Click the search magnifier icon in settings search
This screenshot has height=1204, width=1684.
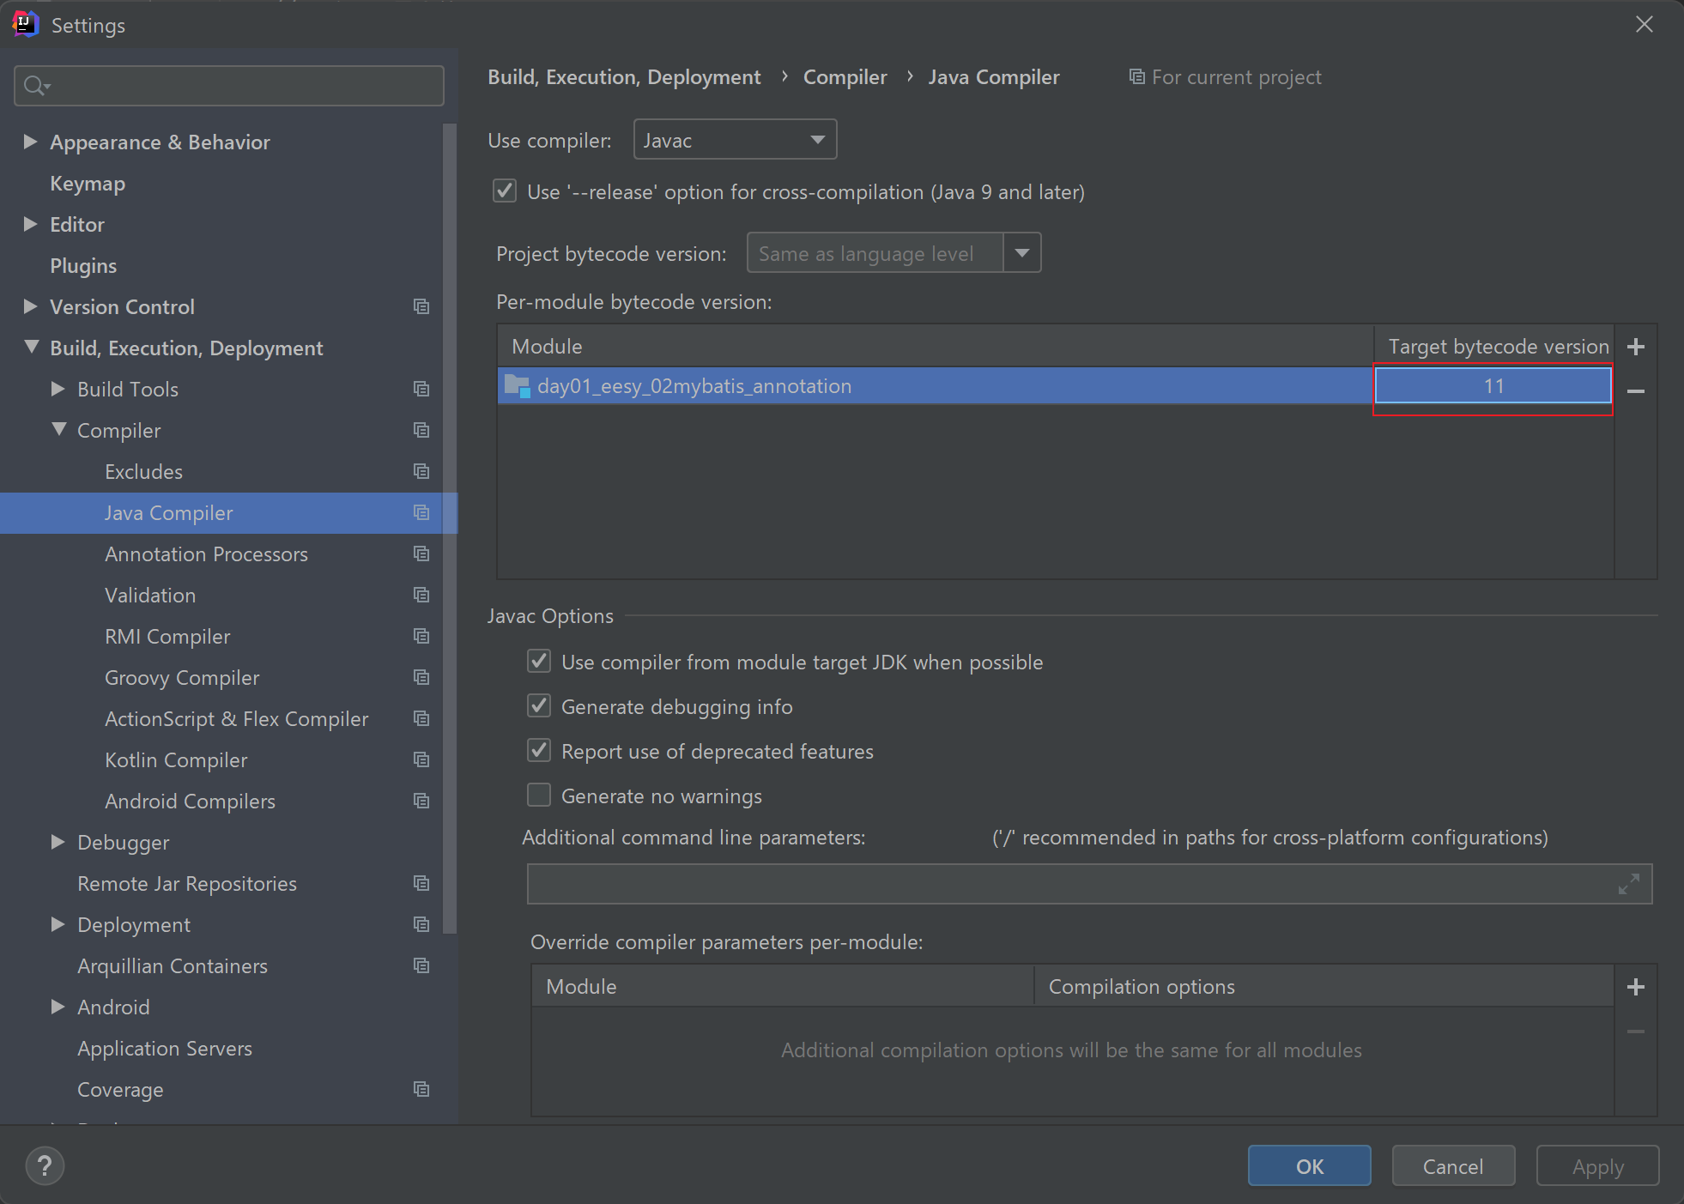point(36,86)
